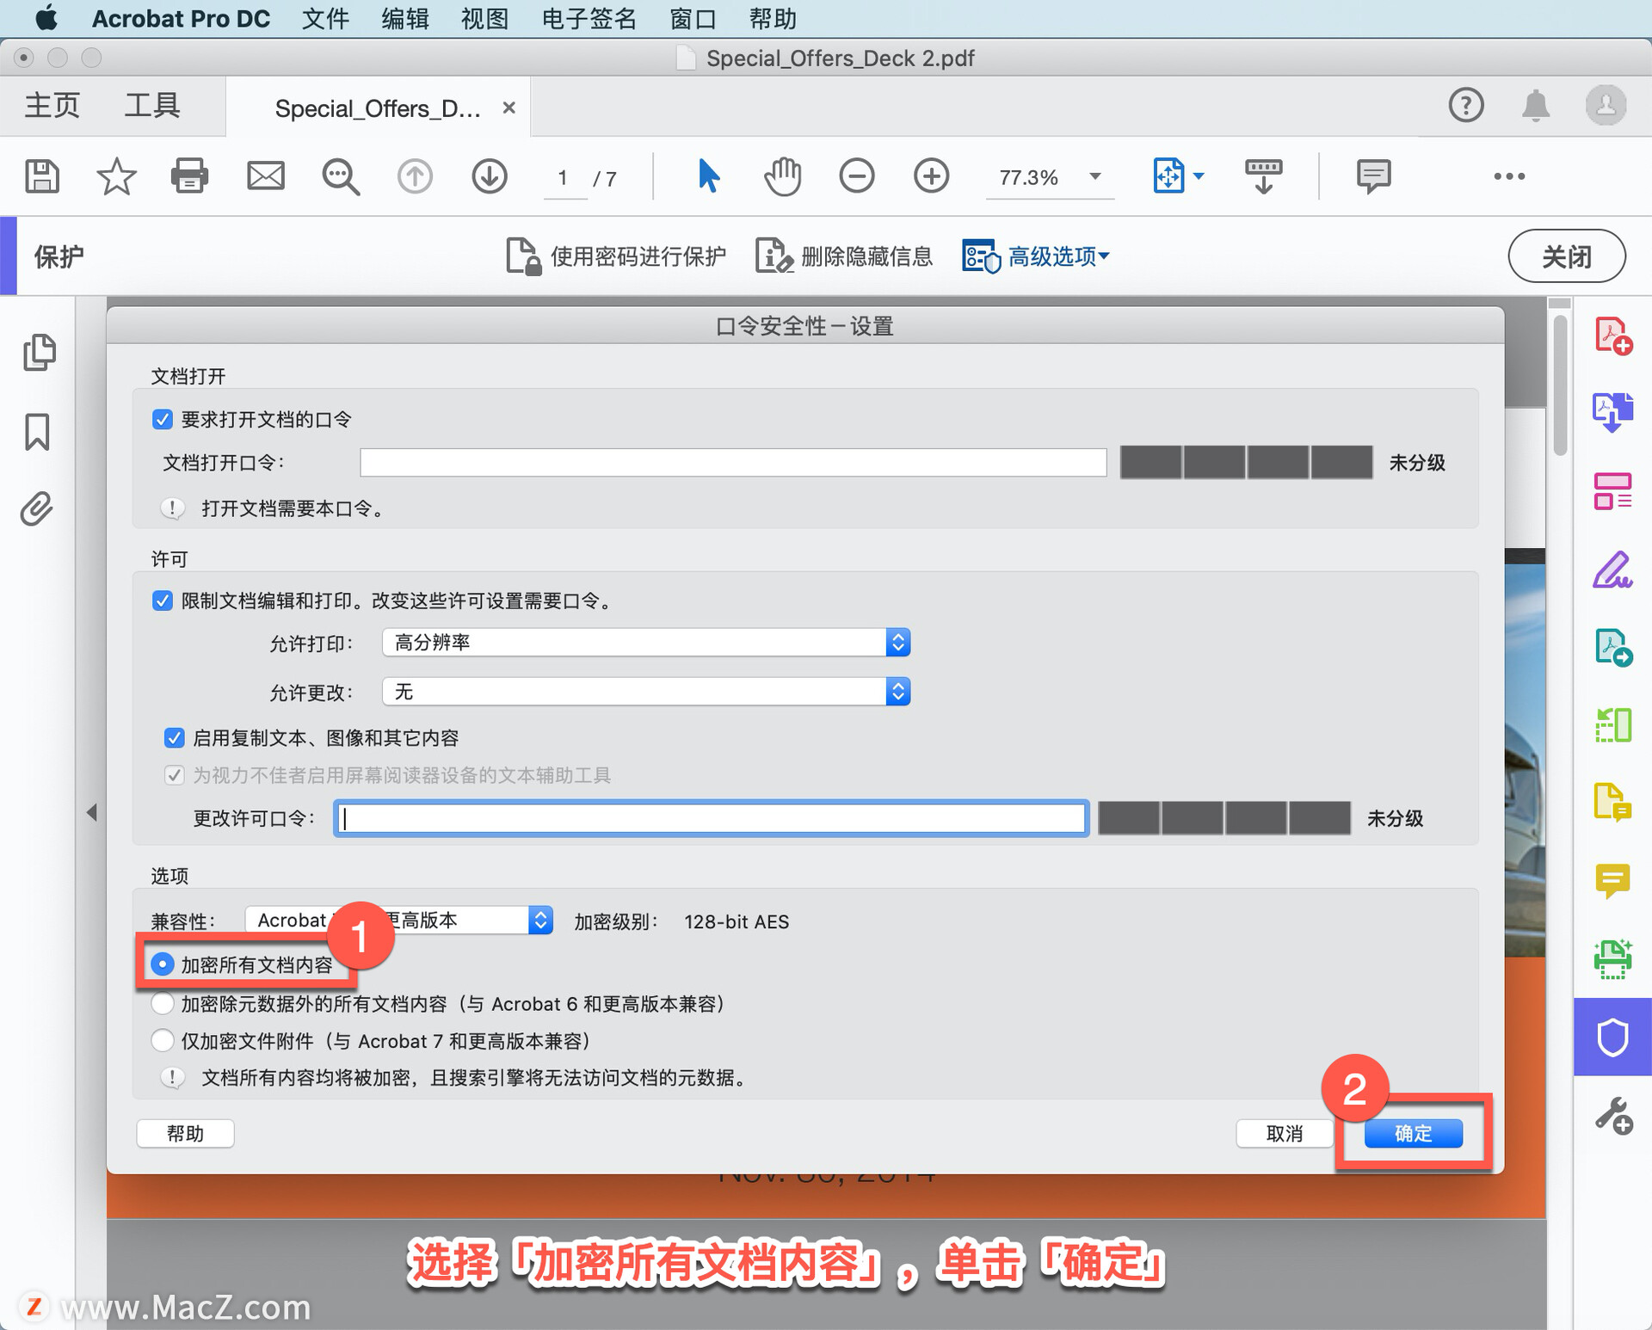Open the 允许打印 dropdown
Image resolution: width=1652 pixels, height=1330 pixels.
point(646,642)
